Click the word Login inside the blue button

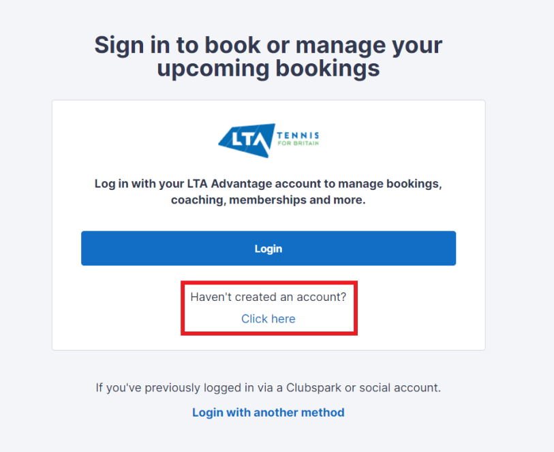268,248
